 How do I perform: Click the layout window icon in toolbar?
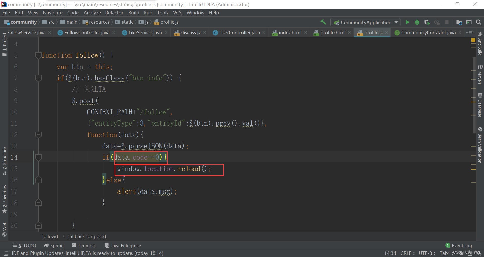point(469,22)
